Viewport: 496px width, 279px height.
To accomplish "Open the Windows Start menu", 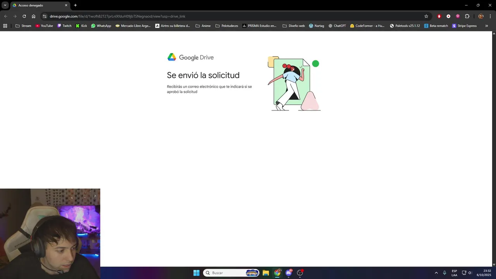I will [x=196, y=273].
